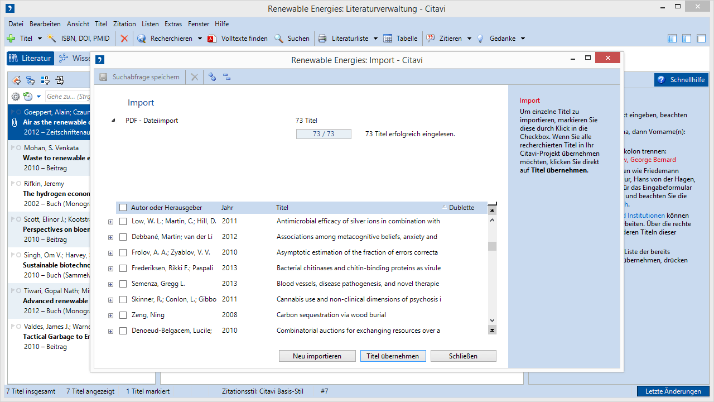Click the Recherchieren globe search icon

[142, 39]
